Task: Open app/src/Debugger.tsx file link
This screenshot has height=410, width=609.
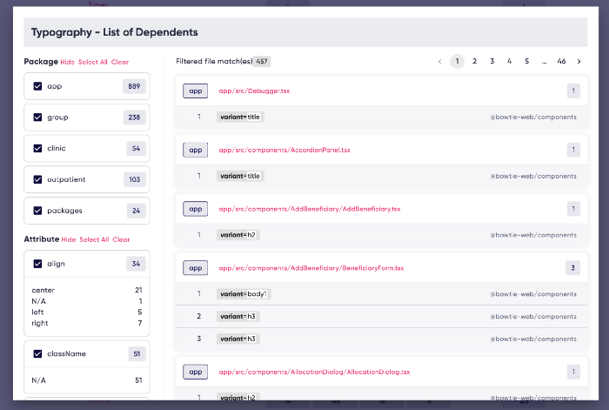Action: [254, 91]
